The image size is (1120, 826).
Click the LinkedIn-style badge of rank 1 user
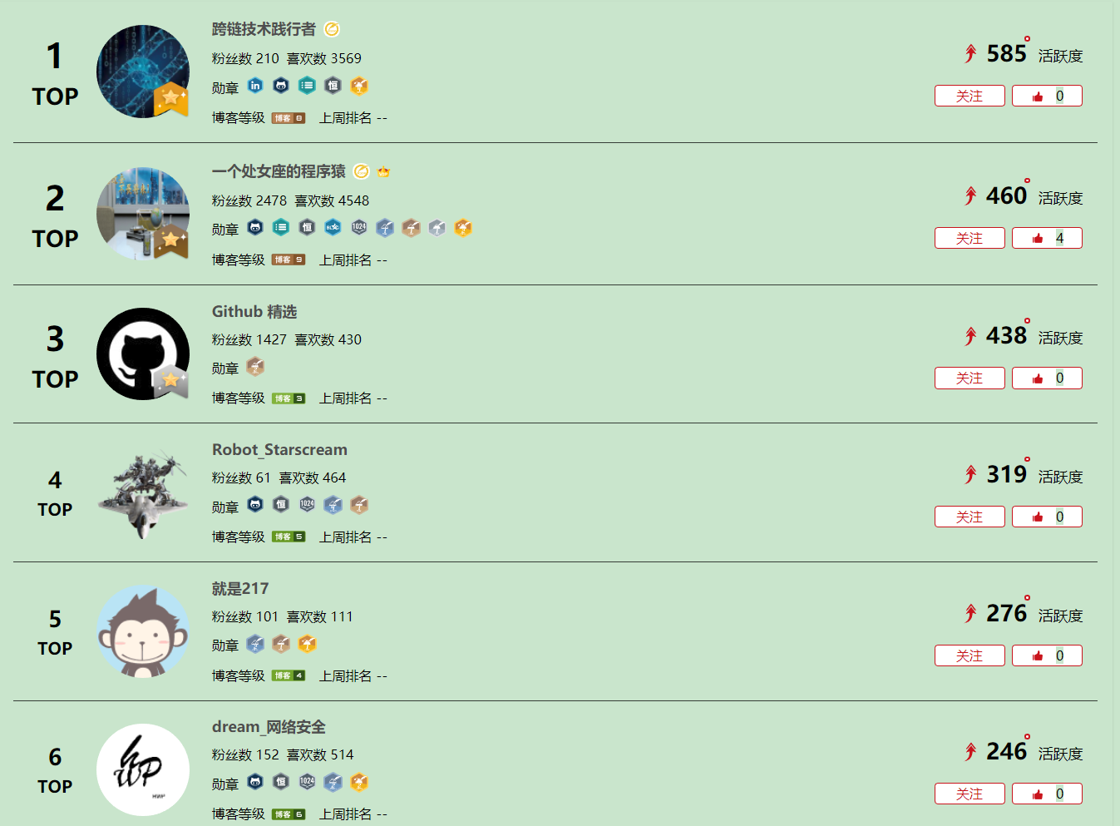pos(255,86)
